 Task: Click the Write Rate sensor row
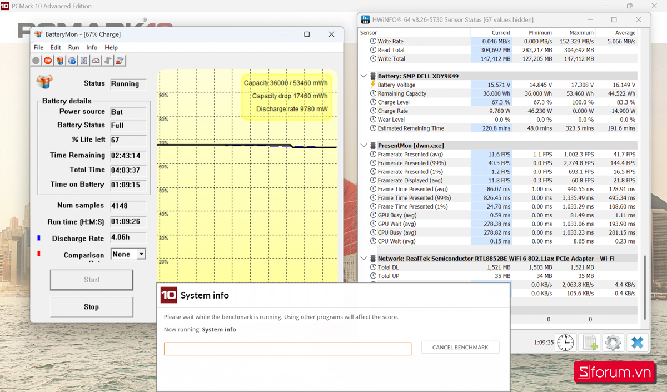pos(499,41)
